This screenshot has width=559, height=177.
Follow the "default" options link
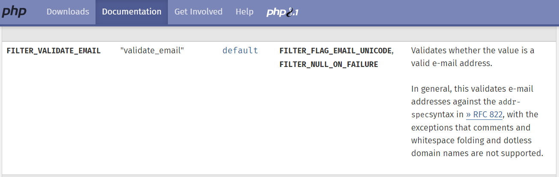pyautogui.click(x=240, y=51)
